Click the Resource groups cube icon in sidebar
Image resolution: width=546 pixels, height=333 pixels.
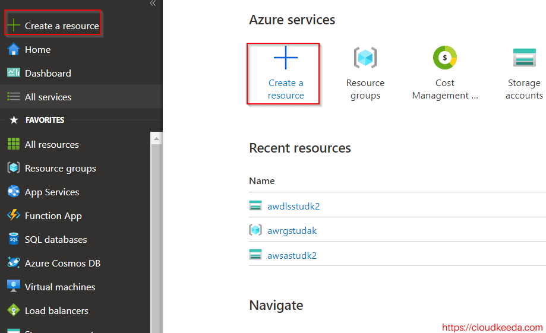tap(14, 168)
